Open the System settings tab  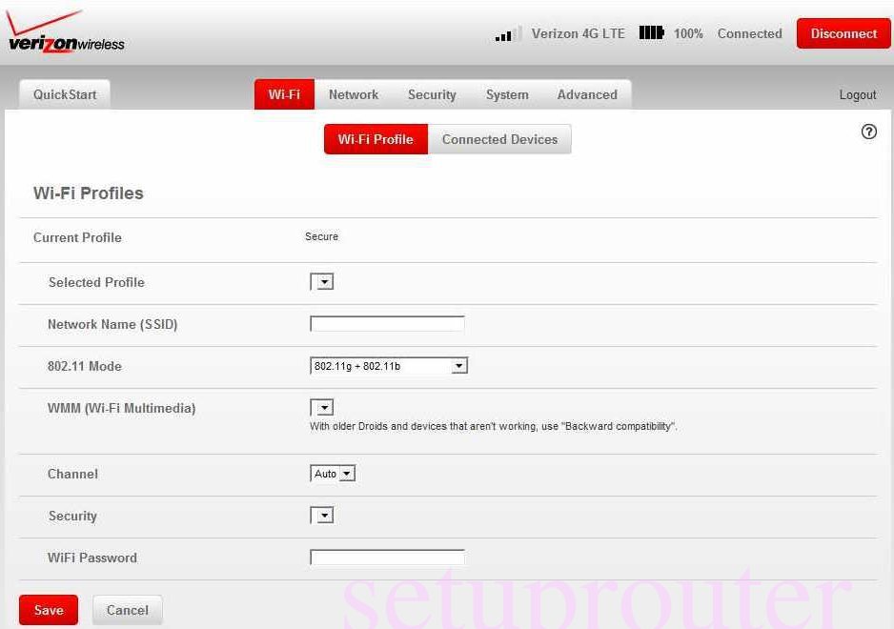507,94
